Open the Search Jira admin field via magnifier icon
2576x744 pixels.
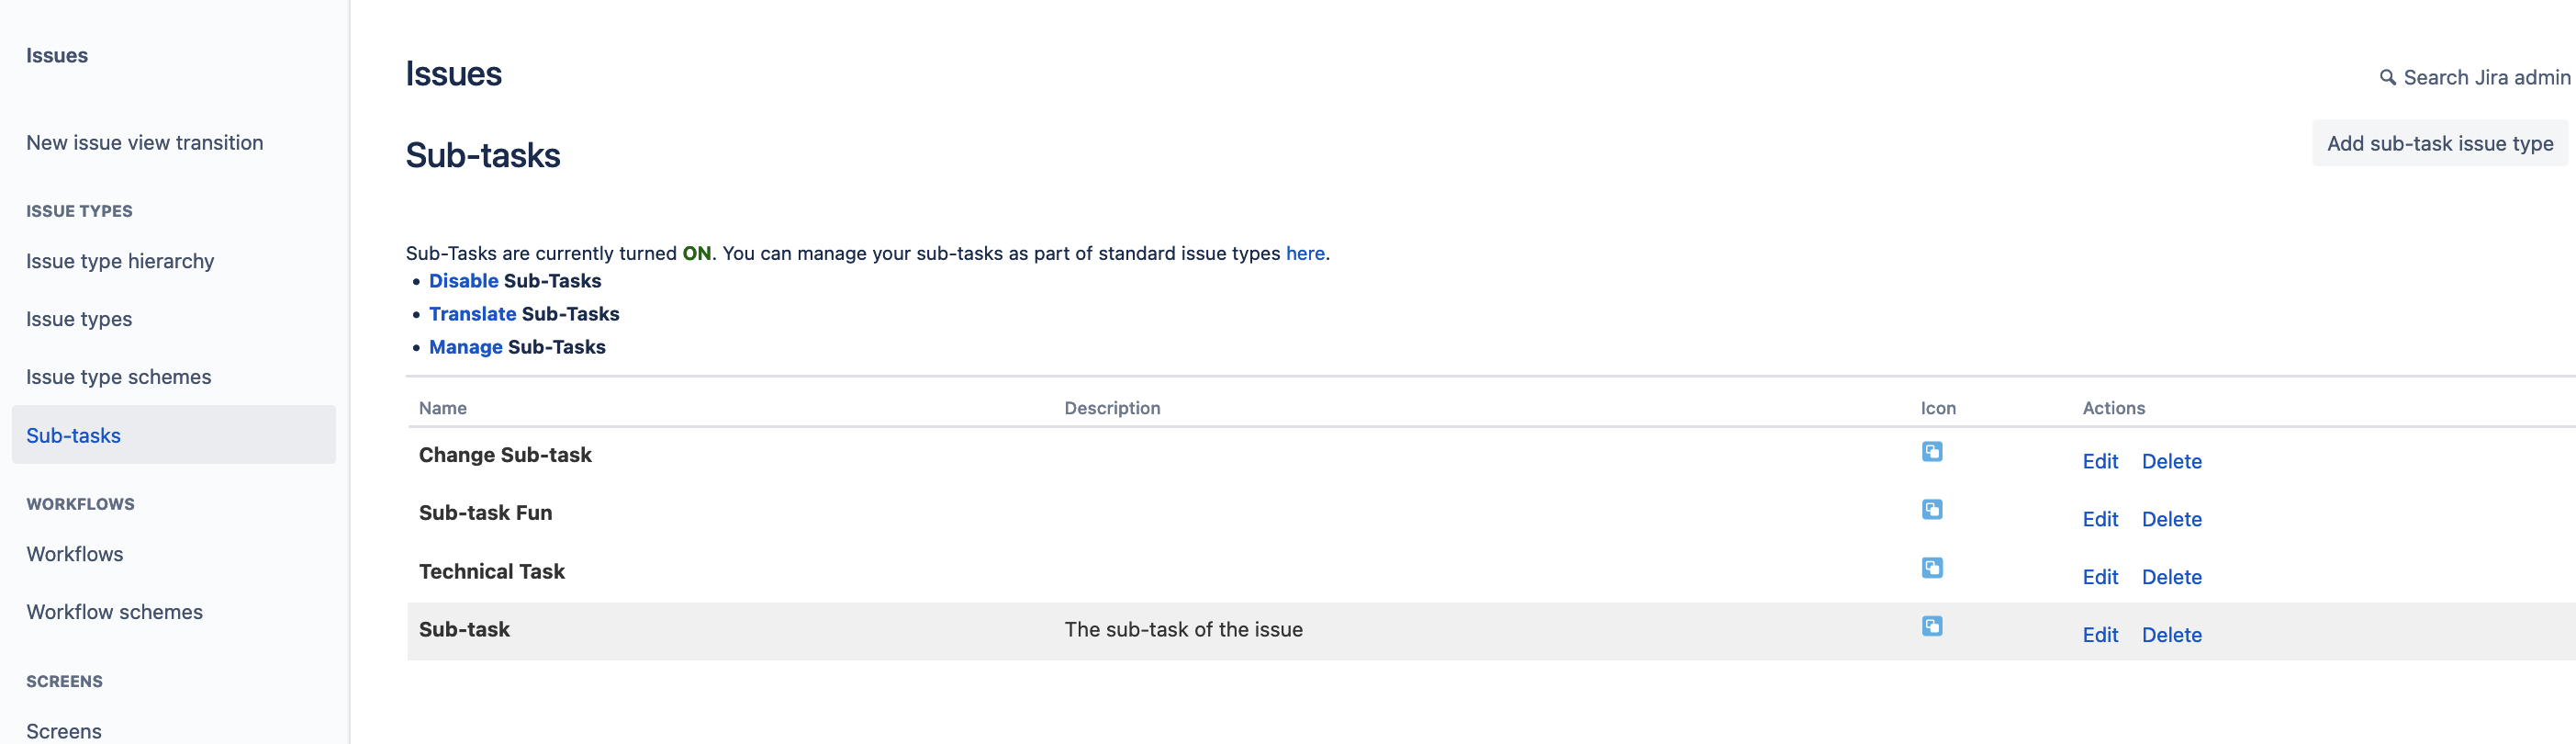point(2388,77)
